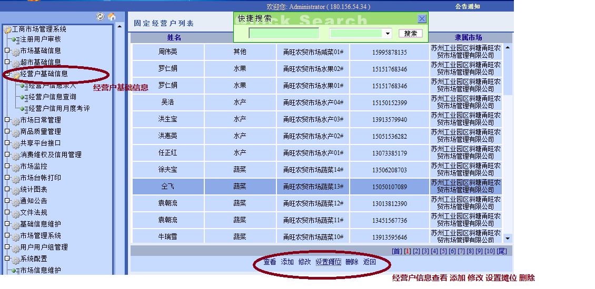Click the 返回 back link
The height and width of the screenshot is (289, 595).
tap(370, 262)
